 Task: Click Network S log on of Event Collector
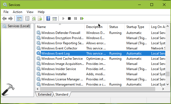click(158, 48)
